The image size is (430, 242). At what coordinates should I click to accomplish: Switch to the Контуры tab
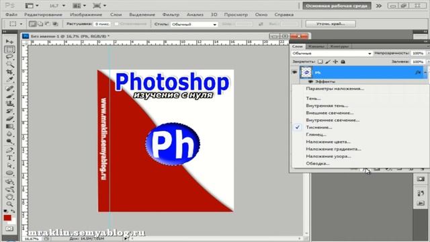coord(339,46)
